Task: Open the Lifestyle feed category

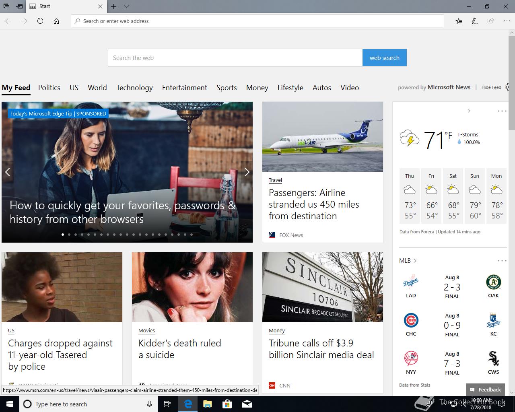Action: (x=290, y=88)
